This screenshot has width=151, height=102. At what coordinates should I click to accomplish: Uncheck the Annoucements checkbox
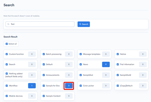pyautogui.click(x=44, y=75)
